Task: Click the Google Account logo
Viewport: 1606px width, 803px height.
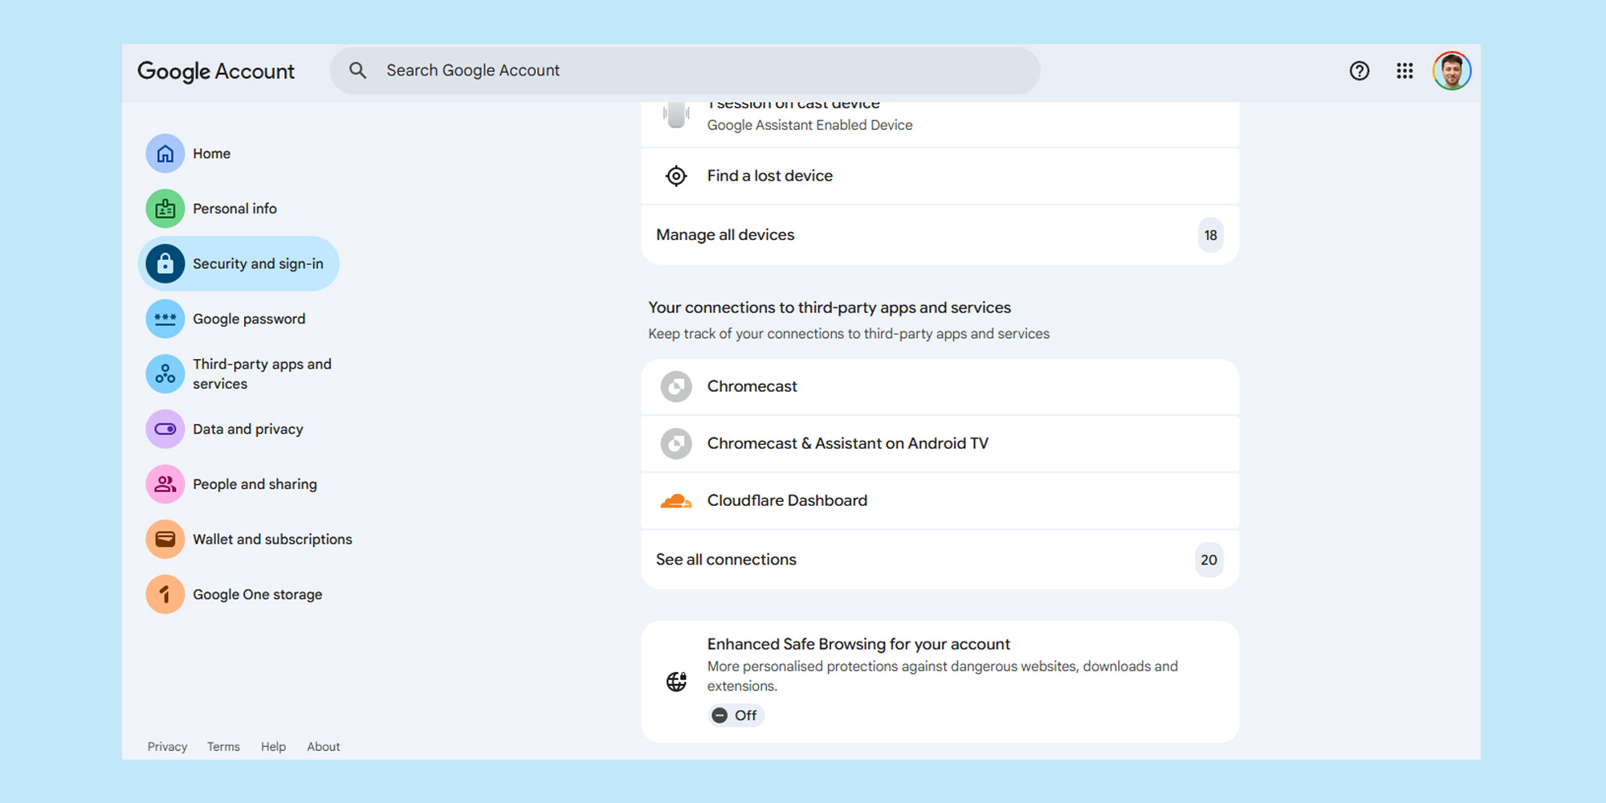Action: tap(216, 71)
